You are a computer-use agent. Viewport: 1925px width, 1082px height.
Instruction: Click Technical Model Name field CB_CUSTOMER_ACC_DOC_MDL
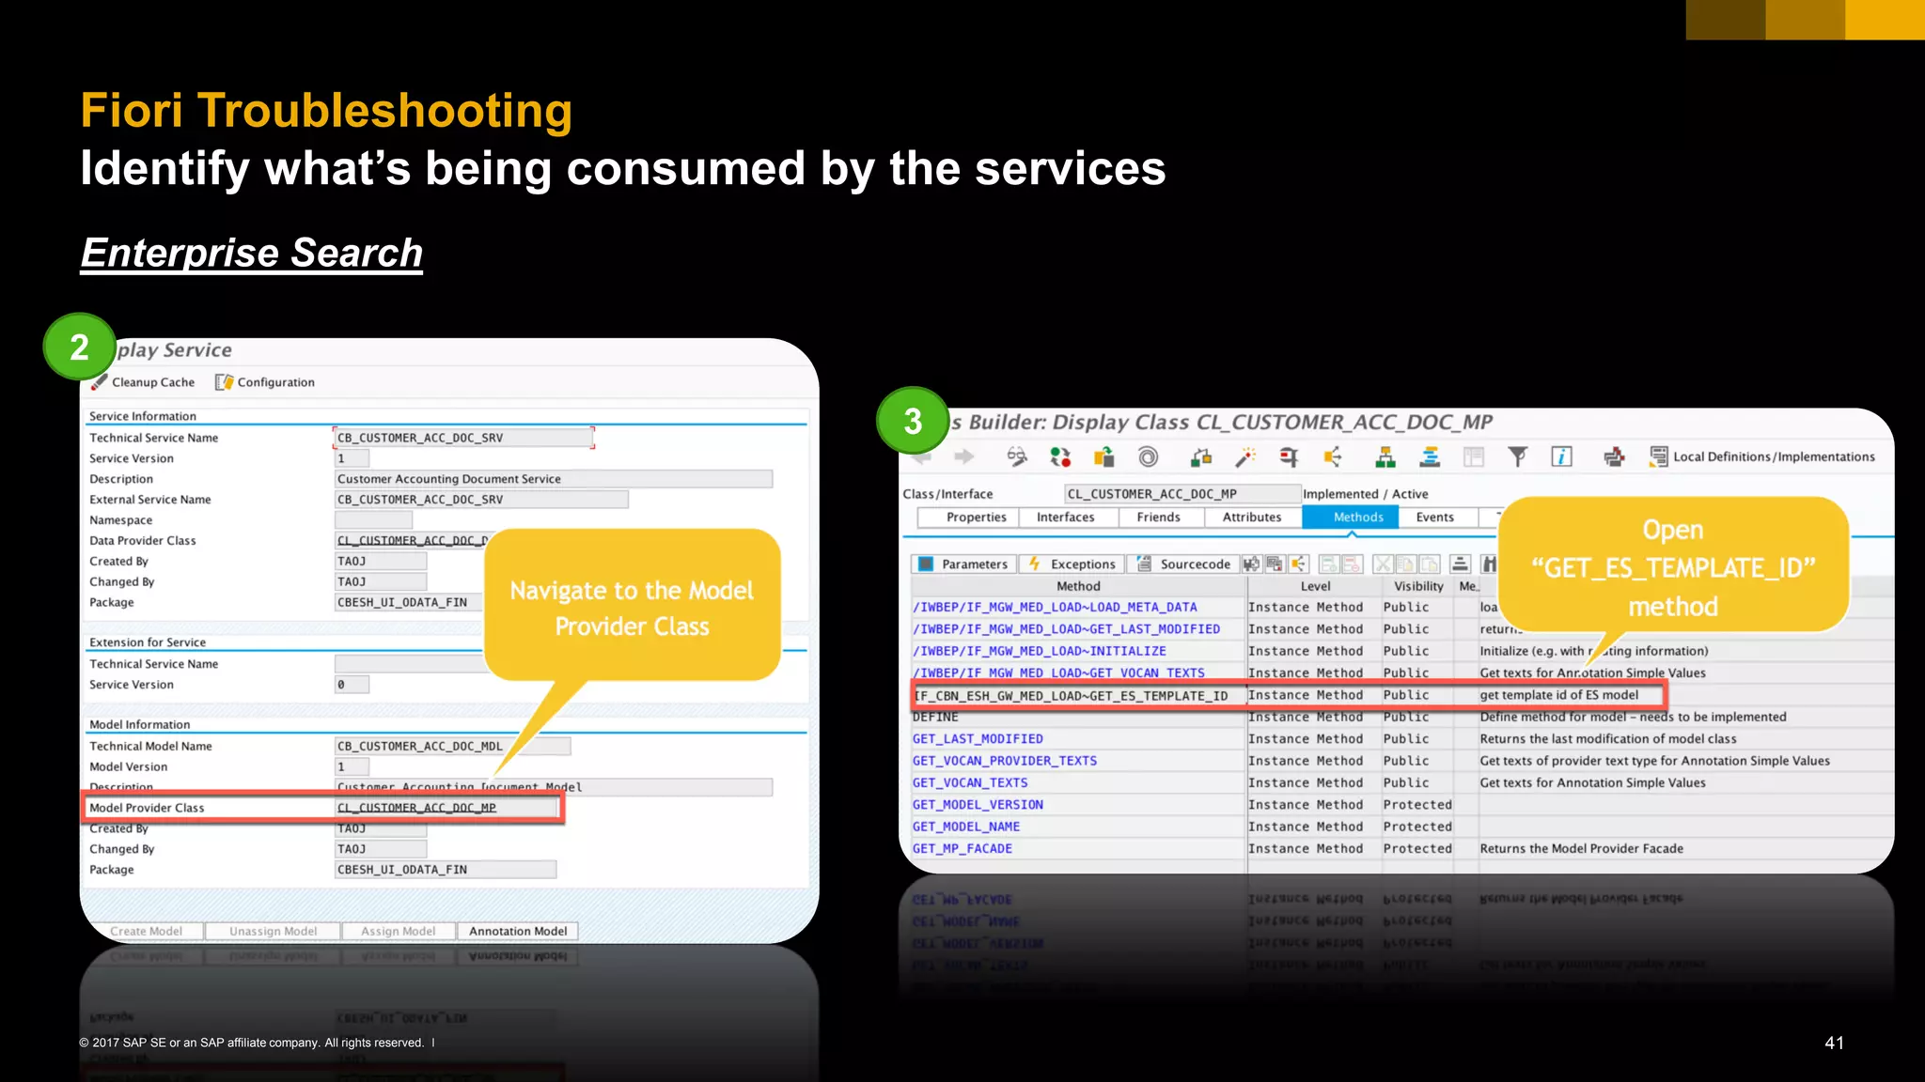pyautogui.click(x=452, y=746)
